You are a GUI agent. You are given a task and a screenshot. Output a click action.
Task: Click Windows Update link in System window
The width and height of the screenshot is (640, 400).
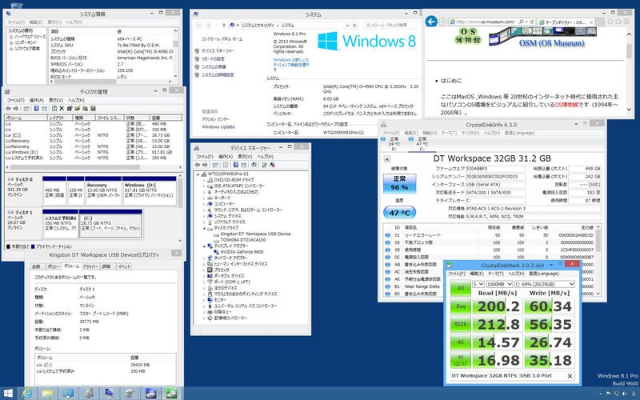tap(218, 127)
